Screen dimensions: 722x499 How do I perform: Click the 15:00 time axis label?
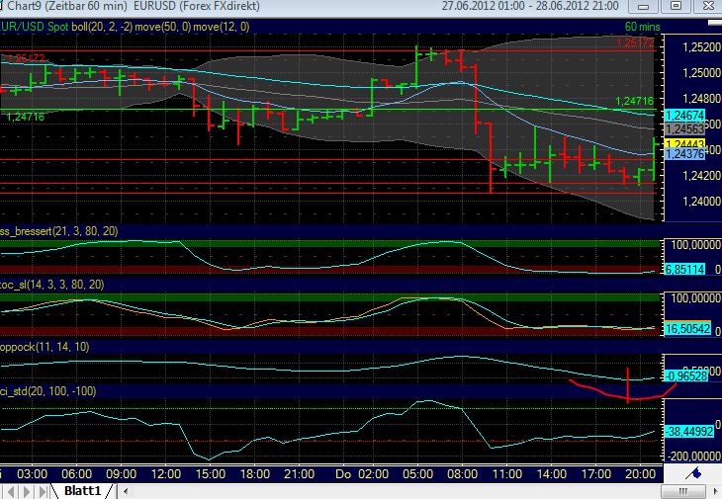(x=211, y=474)
